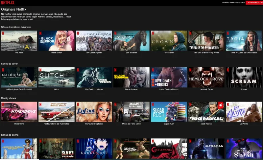Click the red Experimente Grátis button
This screenshot has height=160, width=263.
click(x=254, y=3)
